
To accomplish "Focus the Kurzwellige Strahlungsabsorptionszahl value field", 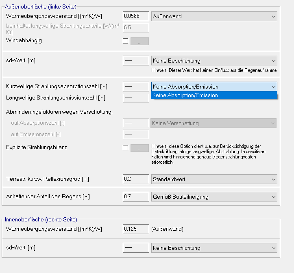I will pos(136,87).
